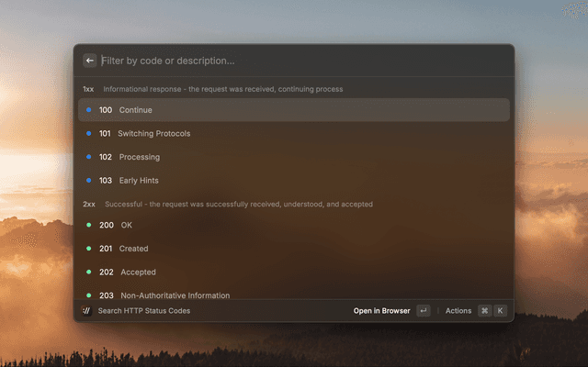Select the 202 Accepted status code
Image resolution: width=588 pixels, height=367 pixels.
click(x=294, y=272)
